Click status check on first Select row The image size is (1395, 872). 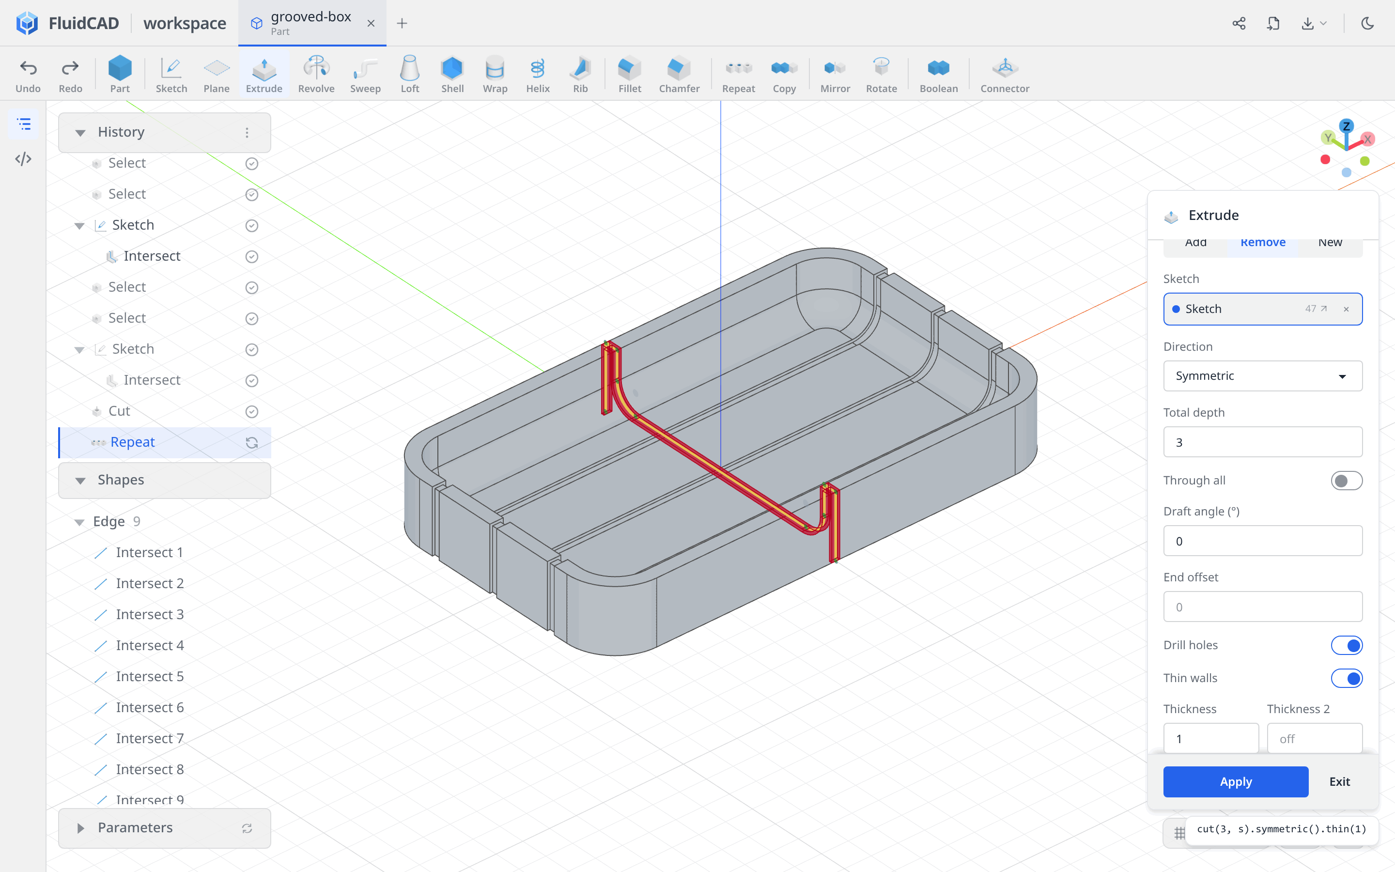click(x=251, y=164)
